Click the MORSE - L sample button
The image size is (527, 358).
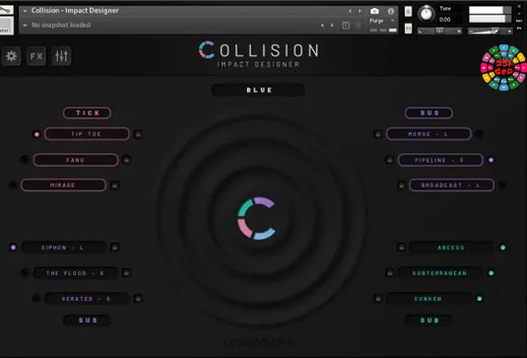pyautogui.click(x=428, y=134)
